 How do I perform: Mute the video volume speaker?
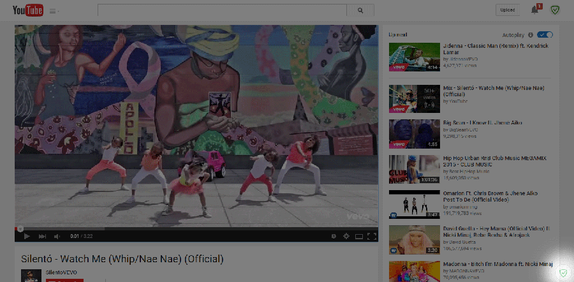coord(57,236)
